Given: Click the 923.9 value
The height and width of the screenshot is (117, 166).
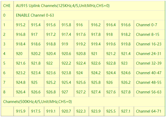Looking at the screenshot, I should pos(96,111).
